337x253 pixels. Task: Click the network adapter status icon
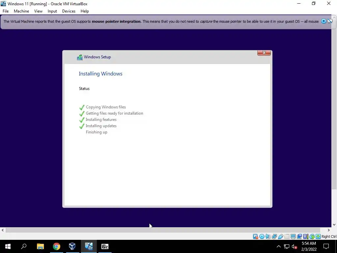pos(274,237)
